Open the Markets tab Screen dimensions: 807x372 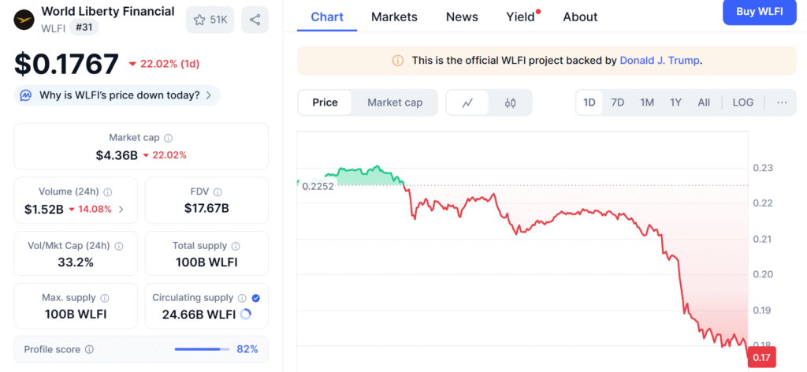point(394,17)
